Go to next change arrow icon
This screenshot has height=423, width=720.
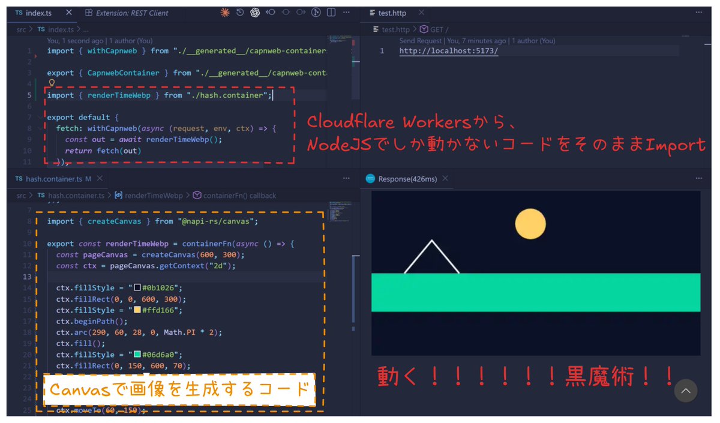[x=301, y=13]
